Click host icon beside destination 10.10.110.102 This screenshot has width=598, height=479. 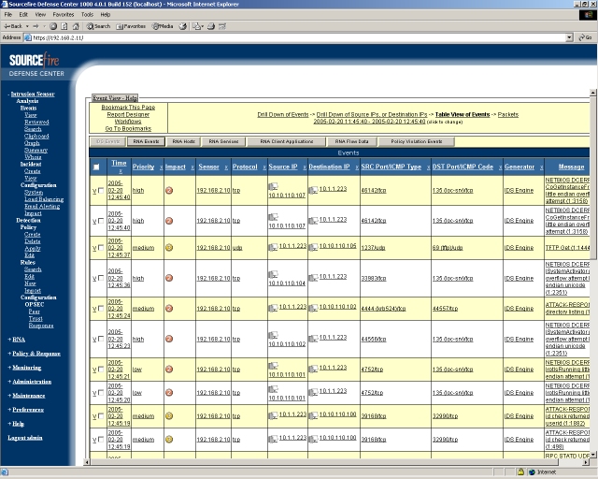(x=313, y=308)
